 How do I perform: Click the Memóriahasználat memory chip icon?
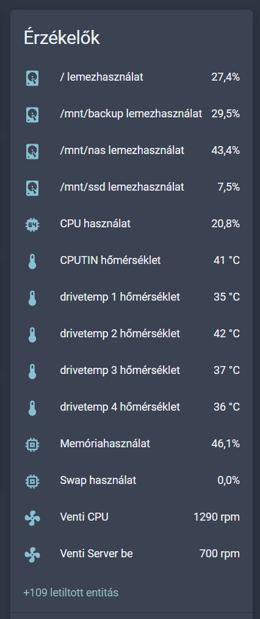32,444
